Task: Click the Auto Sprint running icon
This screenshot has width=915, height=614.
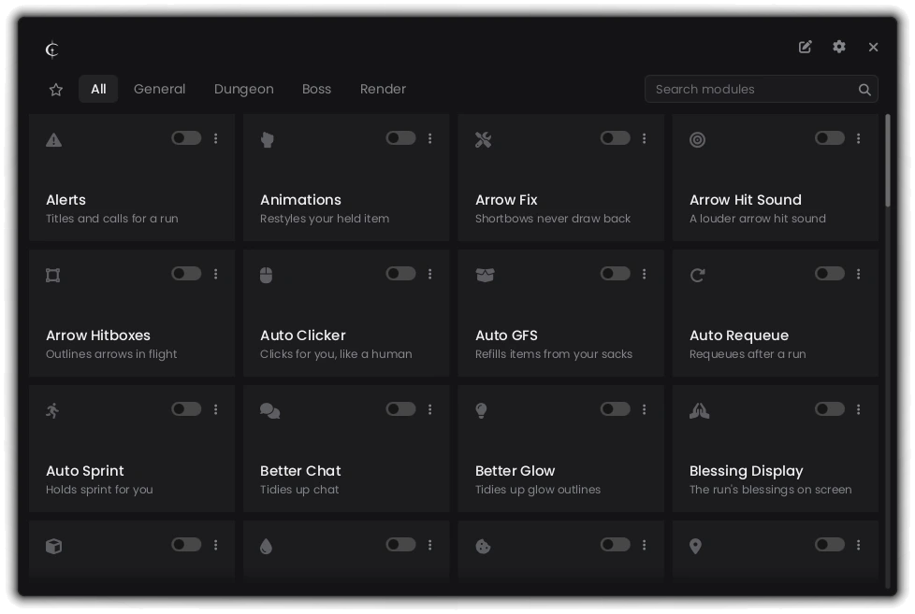Action: click(x=52, y=410)
